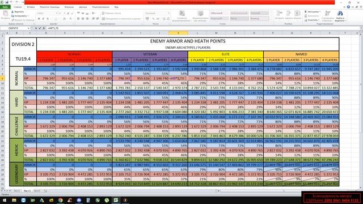The image size is (363, 204).
Task: Open the font name dropdown
Action: pyautogui.click(x=56, y=14)
